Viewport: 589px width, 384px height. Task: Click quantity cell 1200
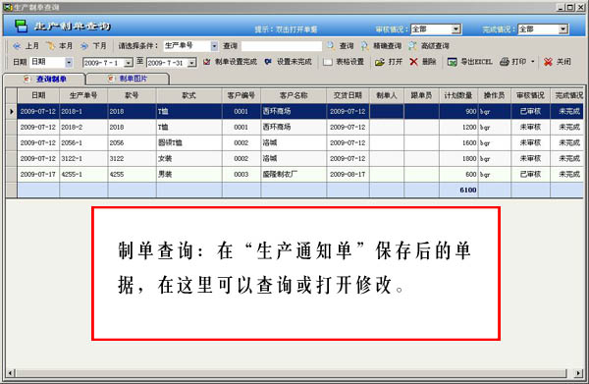(458, 127)
